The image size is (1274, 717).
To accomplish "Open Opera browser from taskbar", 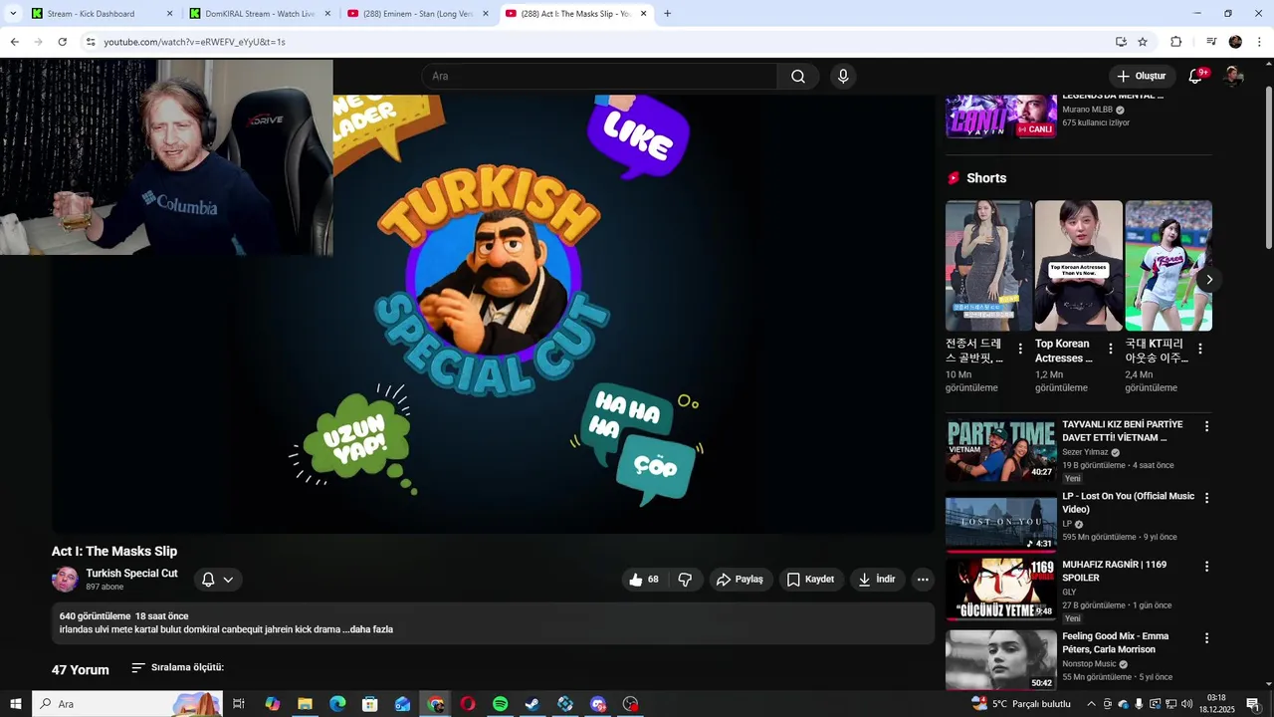I will click(468, 704).
